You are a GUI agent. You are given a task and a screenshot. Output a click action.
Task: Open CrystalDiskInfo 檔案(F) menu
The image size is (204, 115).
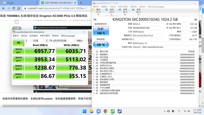(x=96, y=7)
